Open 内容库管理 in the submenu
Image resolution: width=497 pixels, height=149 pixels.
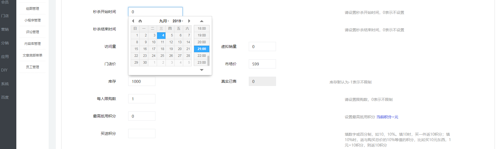32,44
